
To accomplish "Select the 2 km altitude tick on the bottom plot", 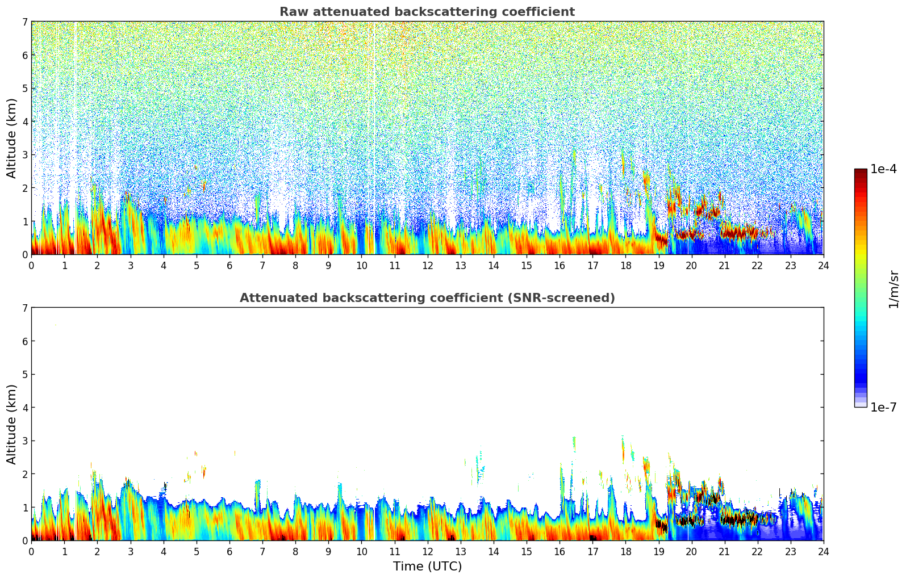I will click(25, 474).
